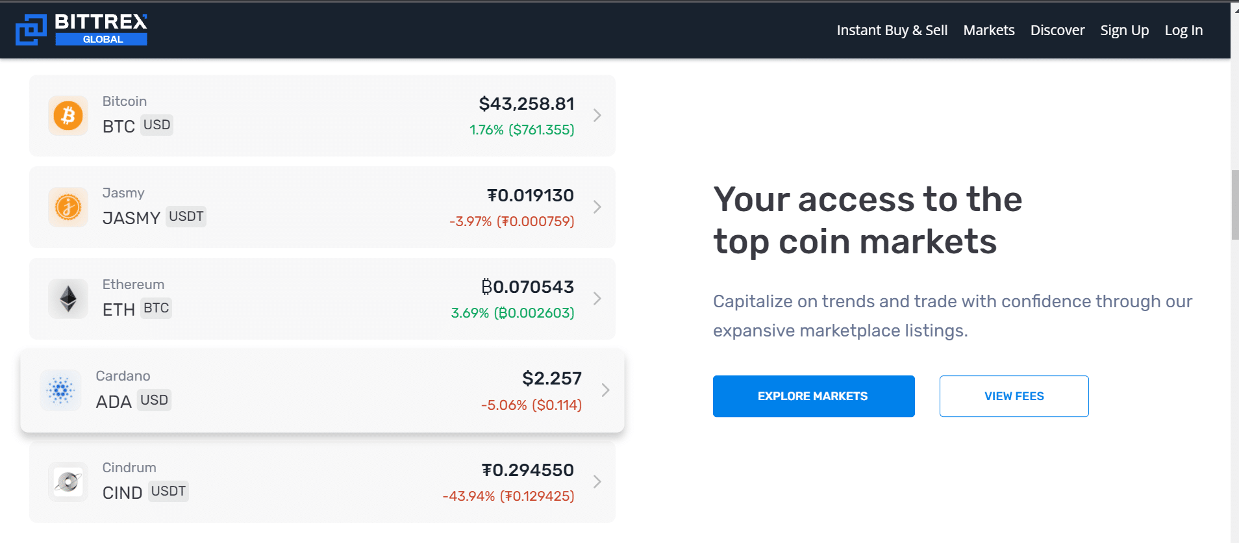Click the 'Your access to the top coin markets' heading

pos(868,221)
